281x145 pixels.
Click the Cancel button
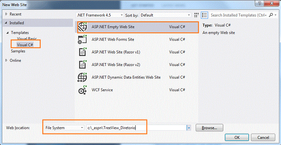point(263,137)
